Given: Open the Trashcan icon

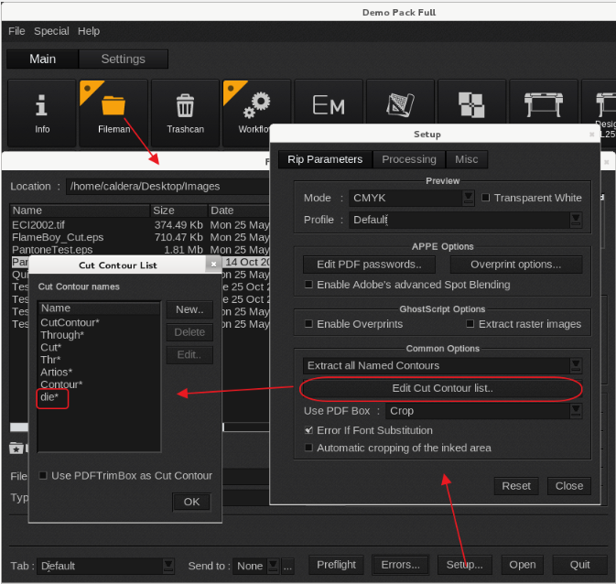Looking at the screenshot, I should (x=185, y=110).
